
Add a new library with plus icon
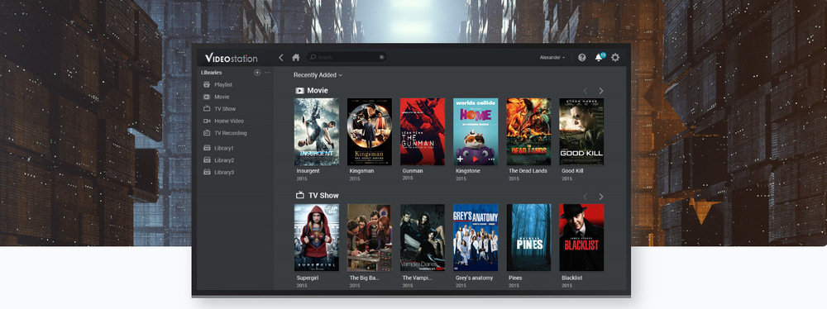coord(257,73)
